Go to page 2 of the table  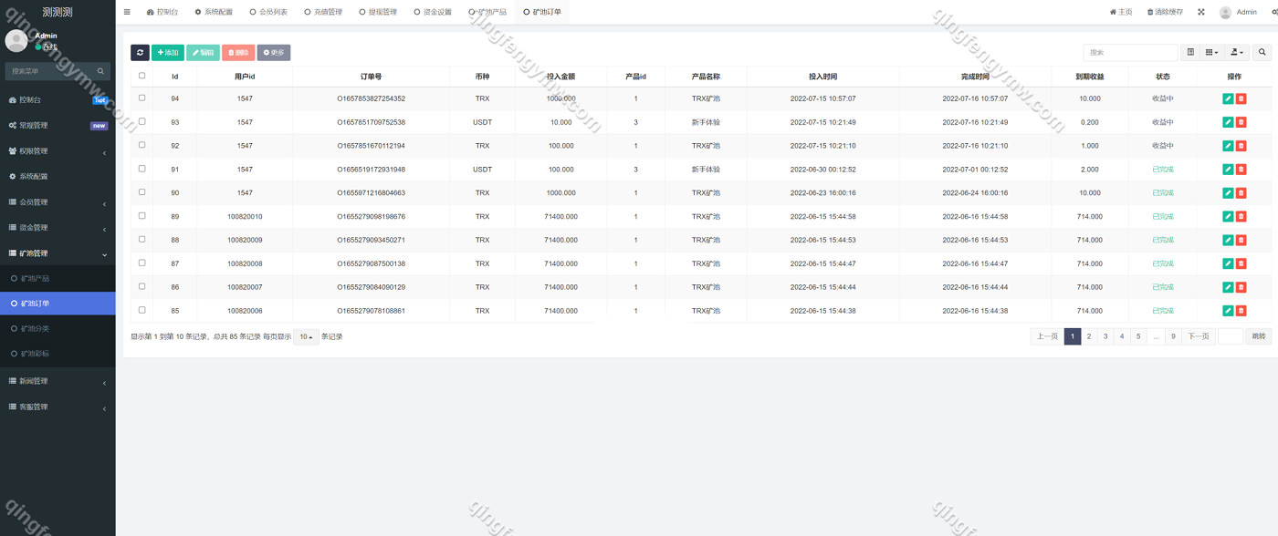(1089, 336)
